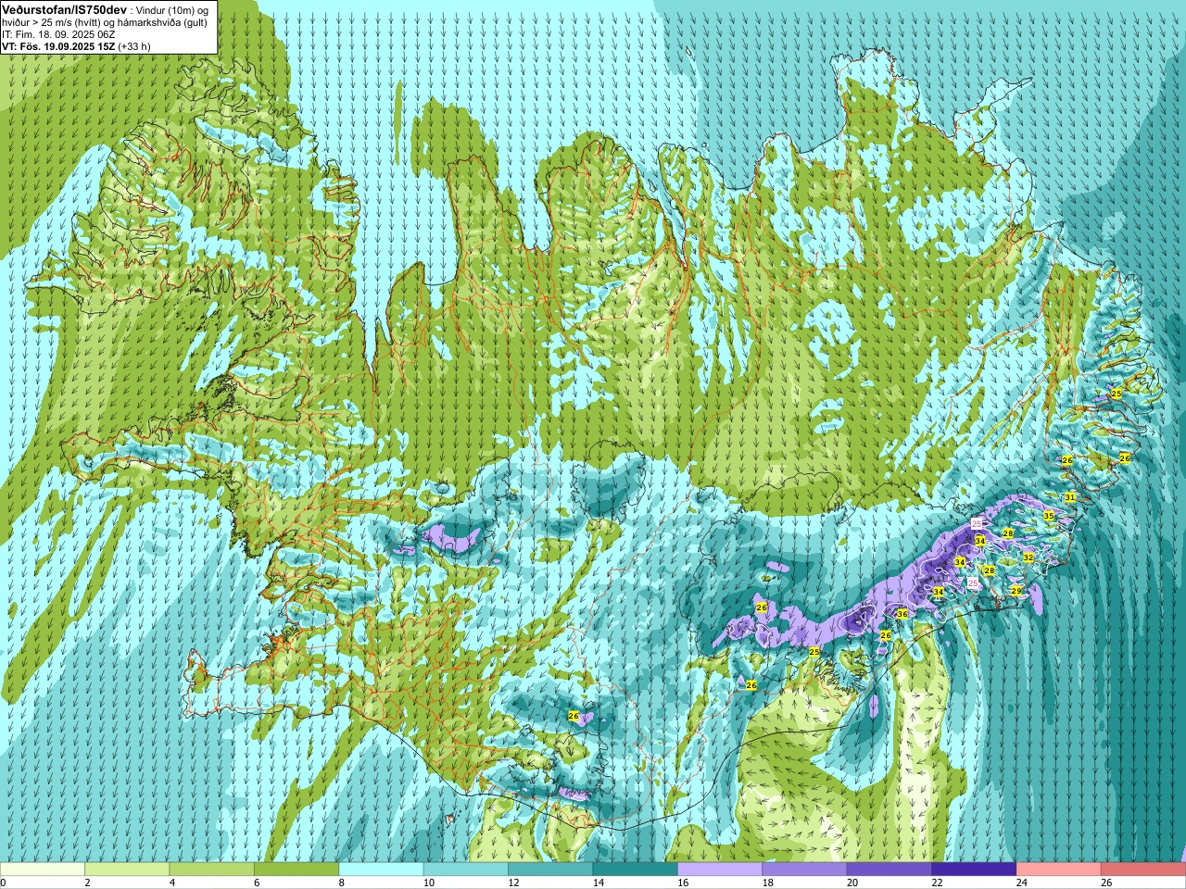This screenshot has height=889, width=1186.
Task: Click the 12–14 m/s teal legend swatch
Action: tap(550, 870)
